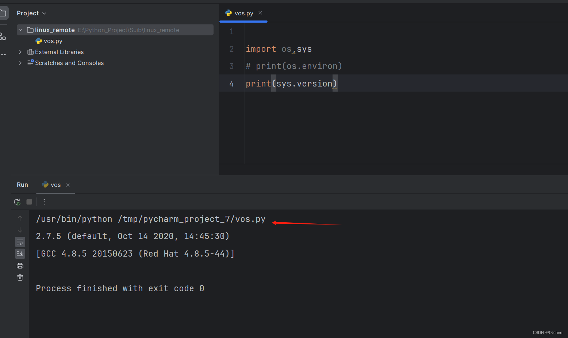This screenshot has height=338, width=568.
Task: Open the Project view dropdown
Action: pos(31,13)
